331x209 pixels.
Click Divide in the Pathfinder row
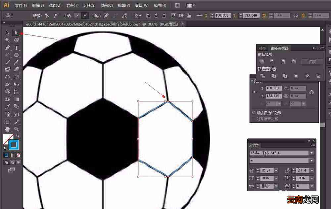tap(262, 76)
